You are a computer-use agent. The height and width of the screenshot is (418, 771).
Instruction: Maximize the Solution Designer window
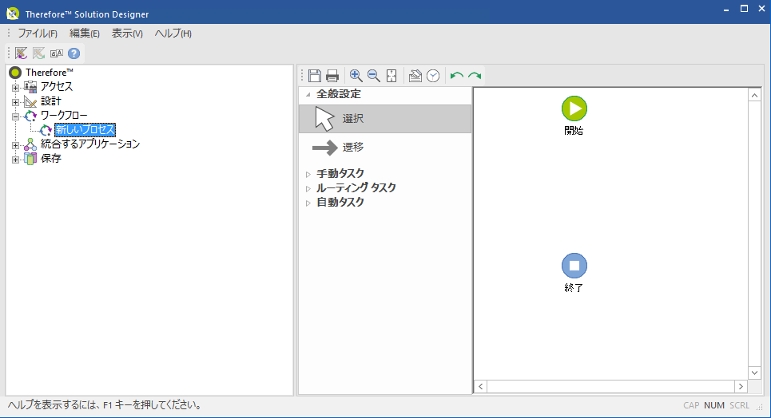coord(745,9)
